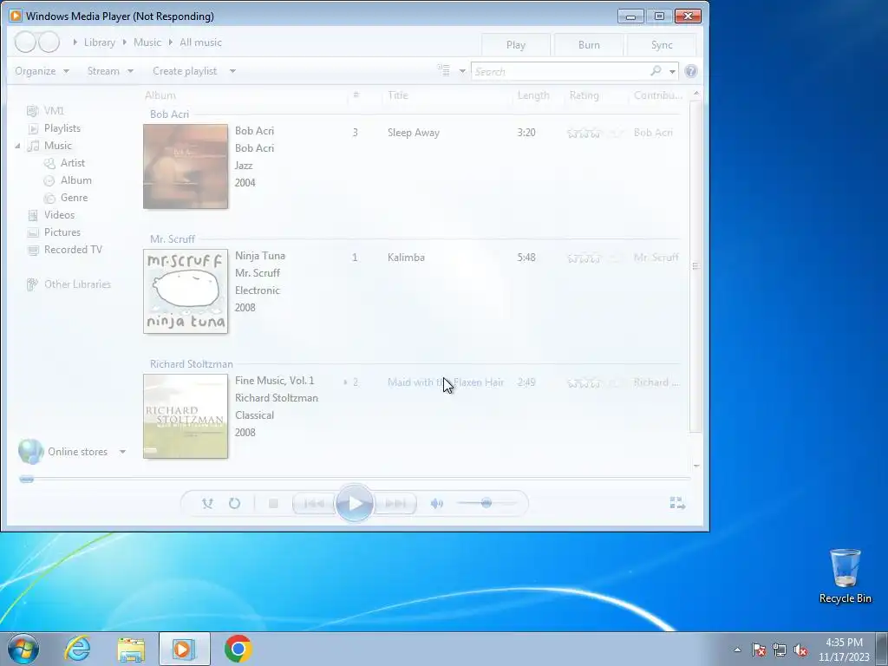
Task: Click the rating stars for Kalimba
Action: (595, 258)
